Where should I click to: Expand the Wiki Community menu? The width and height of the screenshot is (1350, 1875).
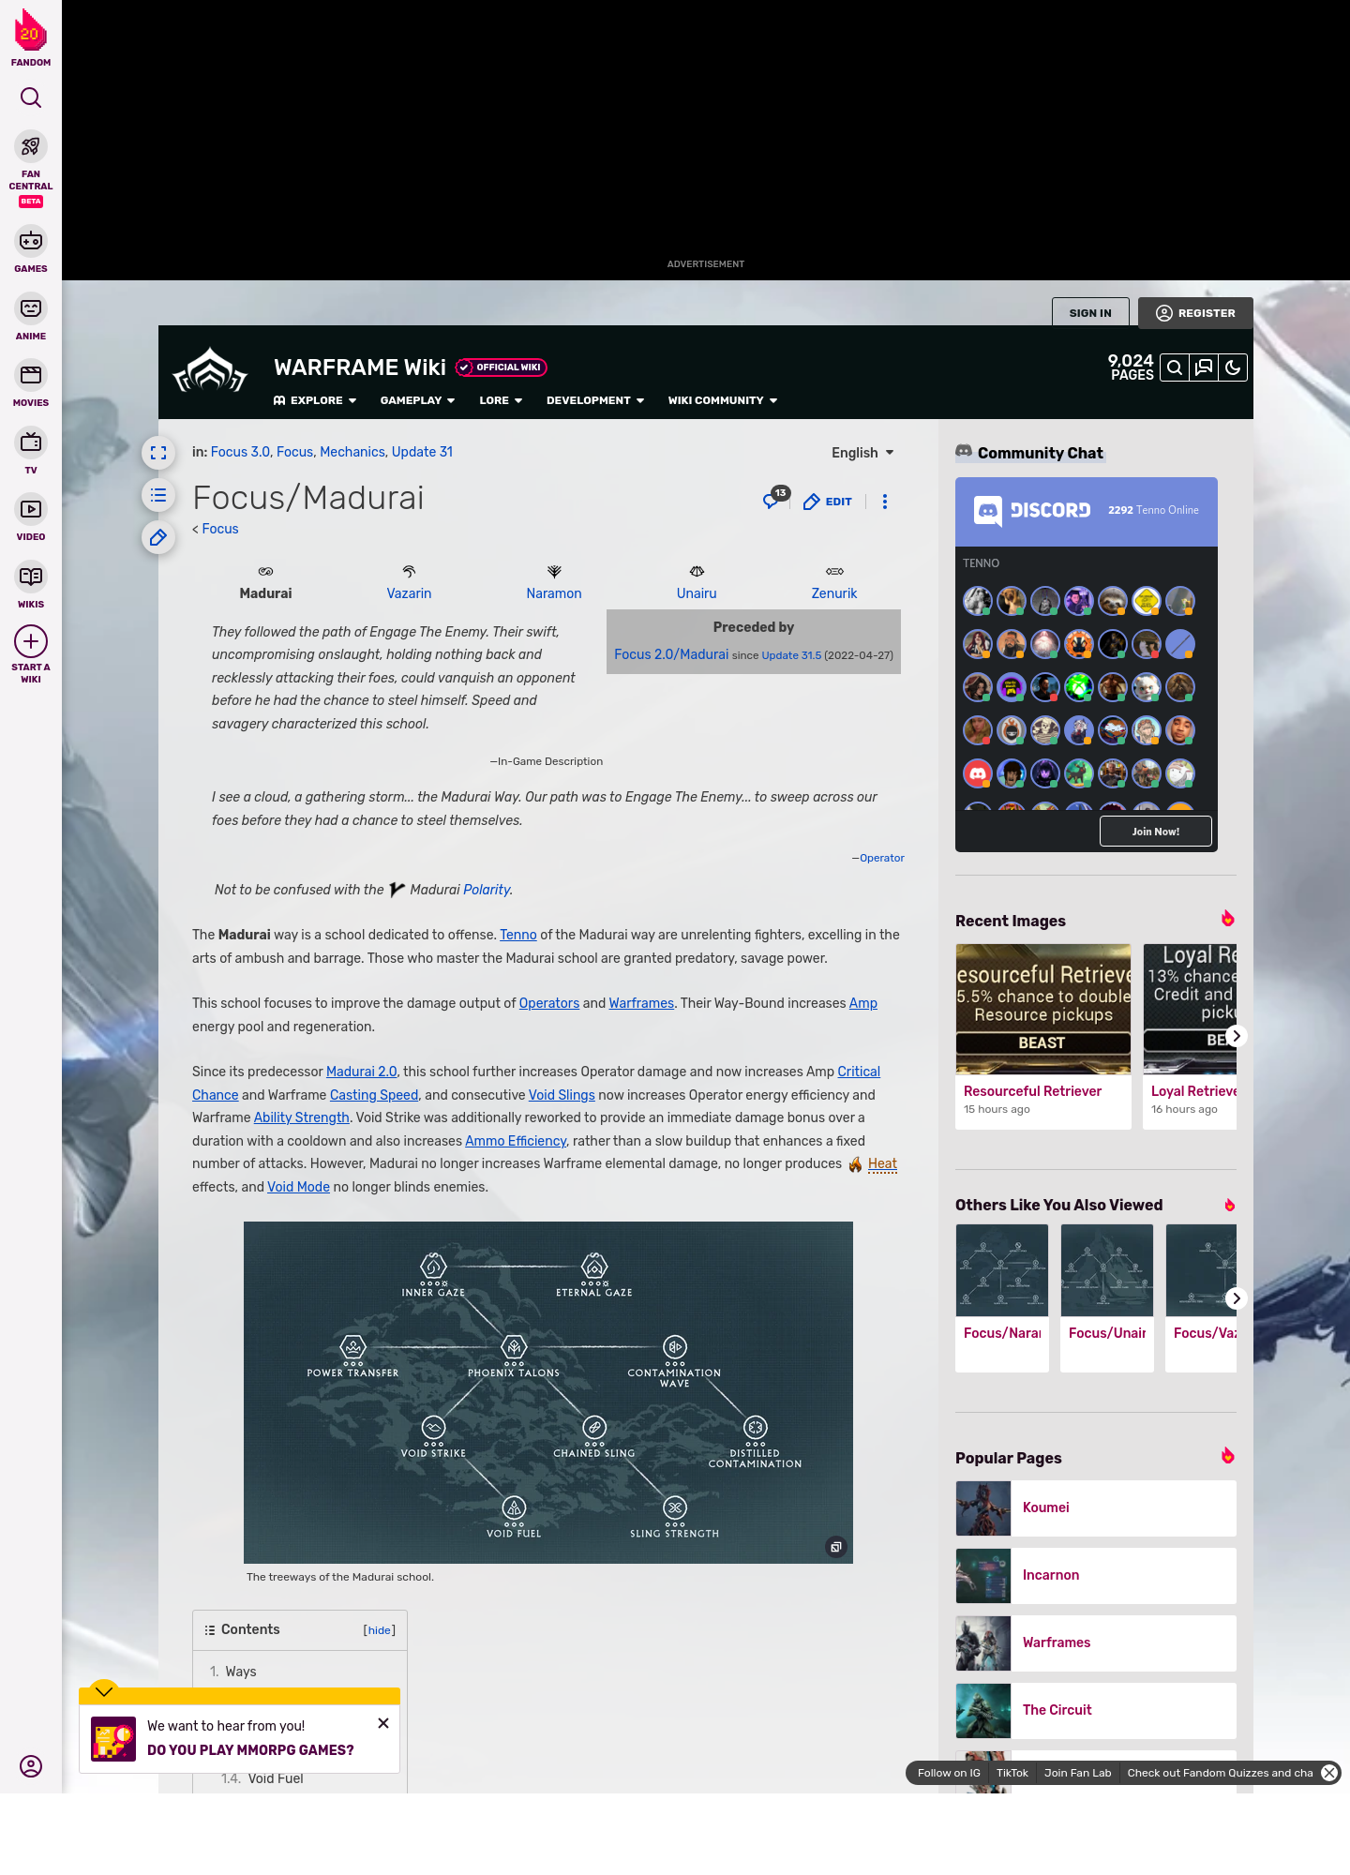point(723,400)
